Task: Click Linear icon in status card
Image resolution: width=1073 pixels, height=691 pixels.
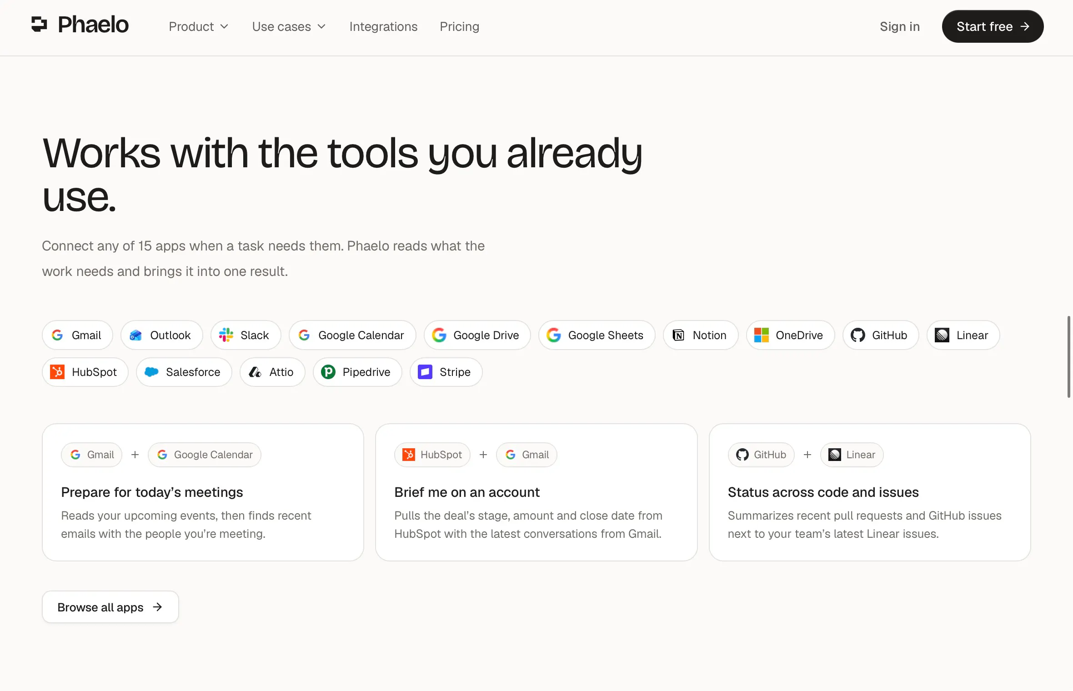Action: (835, 455)
